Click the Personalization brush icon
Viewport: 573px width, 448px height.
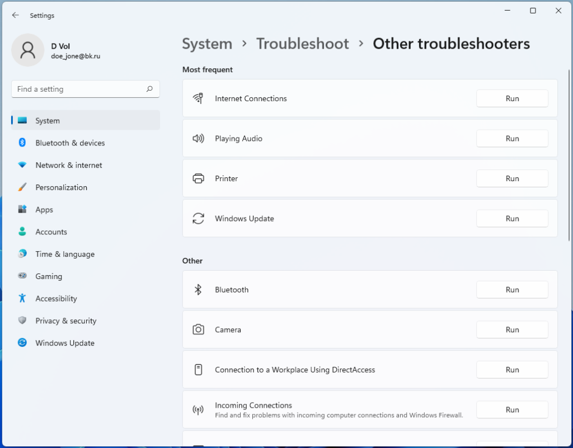21,187
